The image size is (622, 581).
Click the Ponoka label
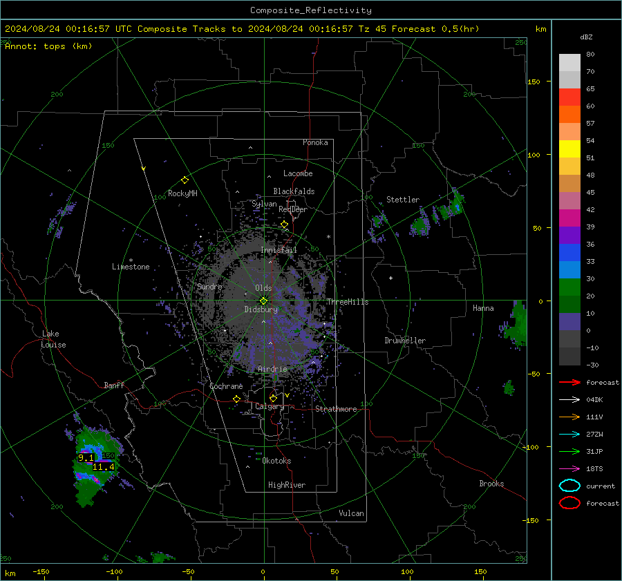[315, 142]
